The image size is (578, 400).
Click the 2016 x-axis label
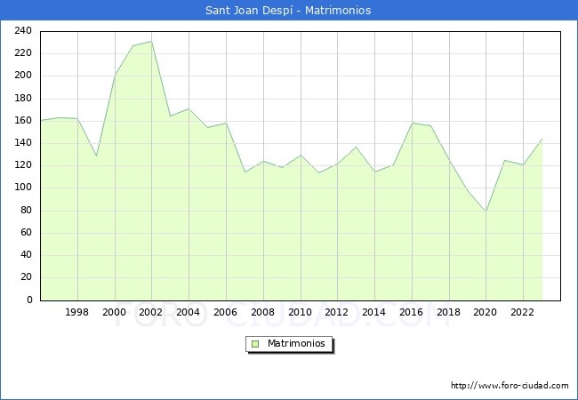point(412,312)
